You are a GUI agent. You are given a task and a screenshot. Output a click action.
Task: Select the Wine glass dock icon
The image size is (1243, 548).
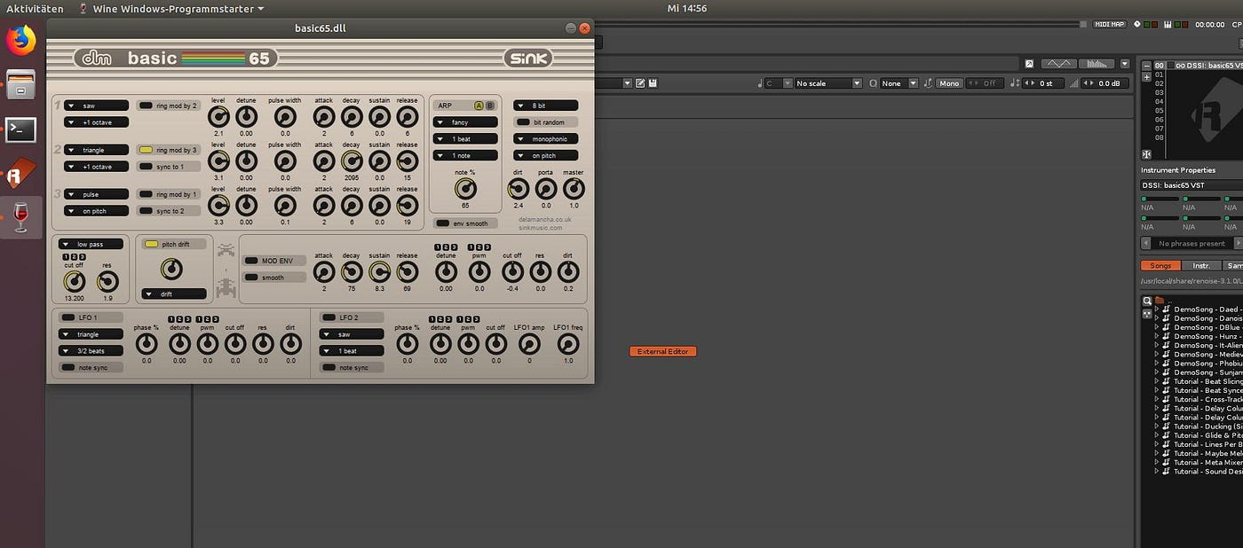21,217
